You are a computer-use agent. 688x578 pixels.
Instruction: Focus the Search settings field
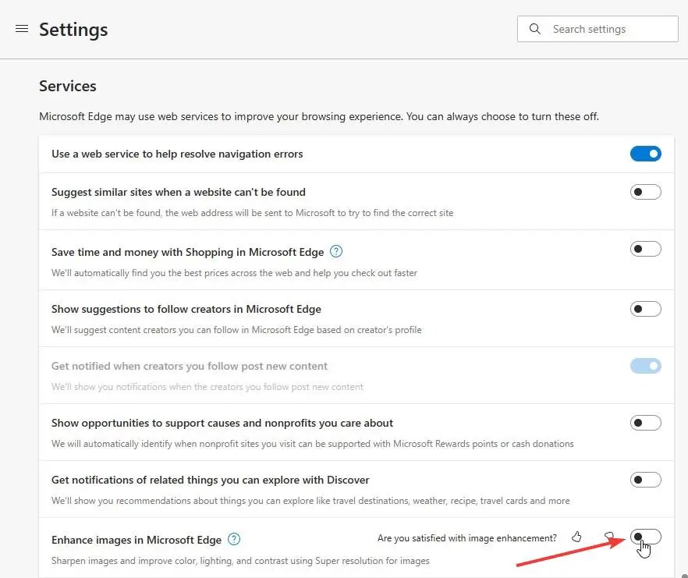[598, 29]
